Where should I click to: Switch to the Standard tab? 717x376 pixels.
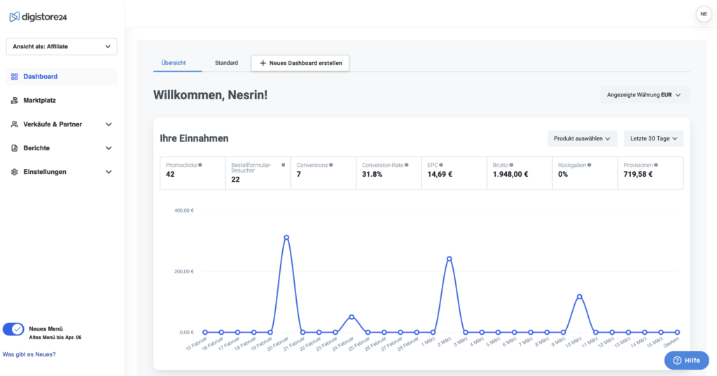pos(226,63)
